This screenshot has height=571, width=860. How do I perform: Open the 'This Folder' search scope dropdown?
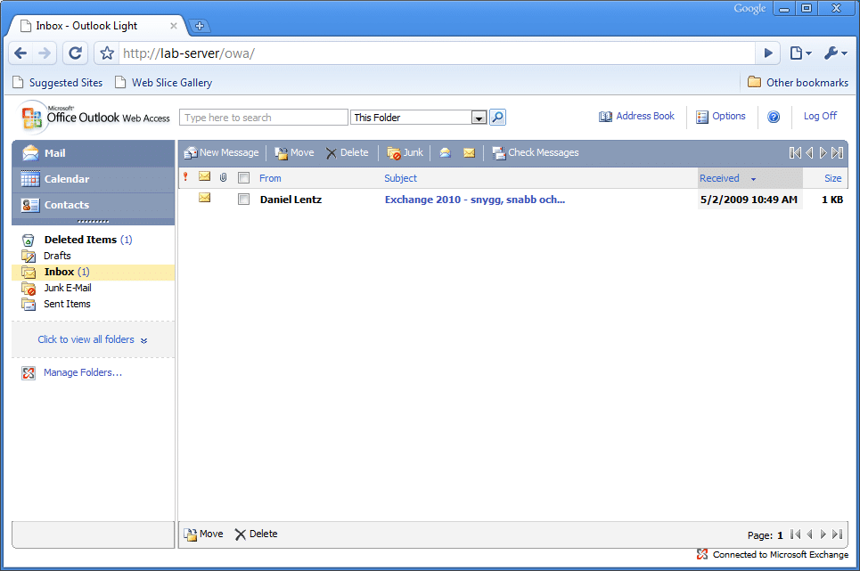479,118
